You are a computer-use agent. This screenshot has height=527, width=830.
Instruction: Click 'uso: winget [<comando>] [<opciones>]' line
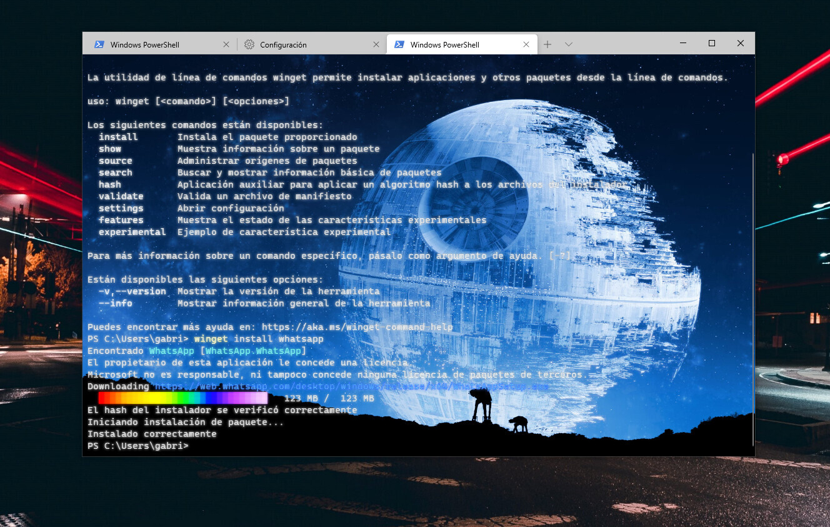click(188, 101)
